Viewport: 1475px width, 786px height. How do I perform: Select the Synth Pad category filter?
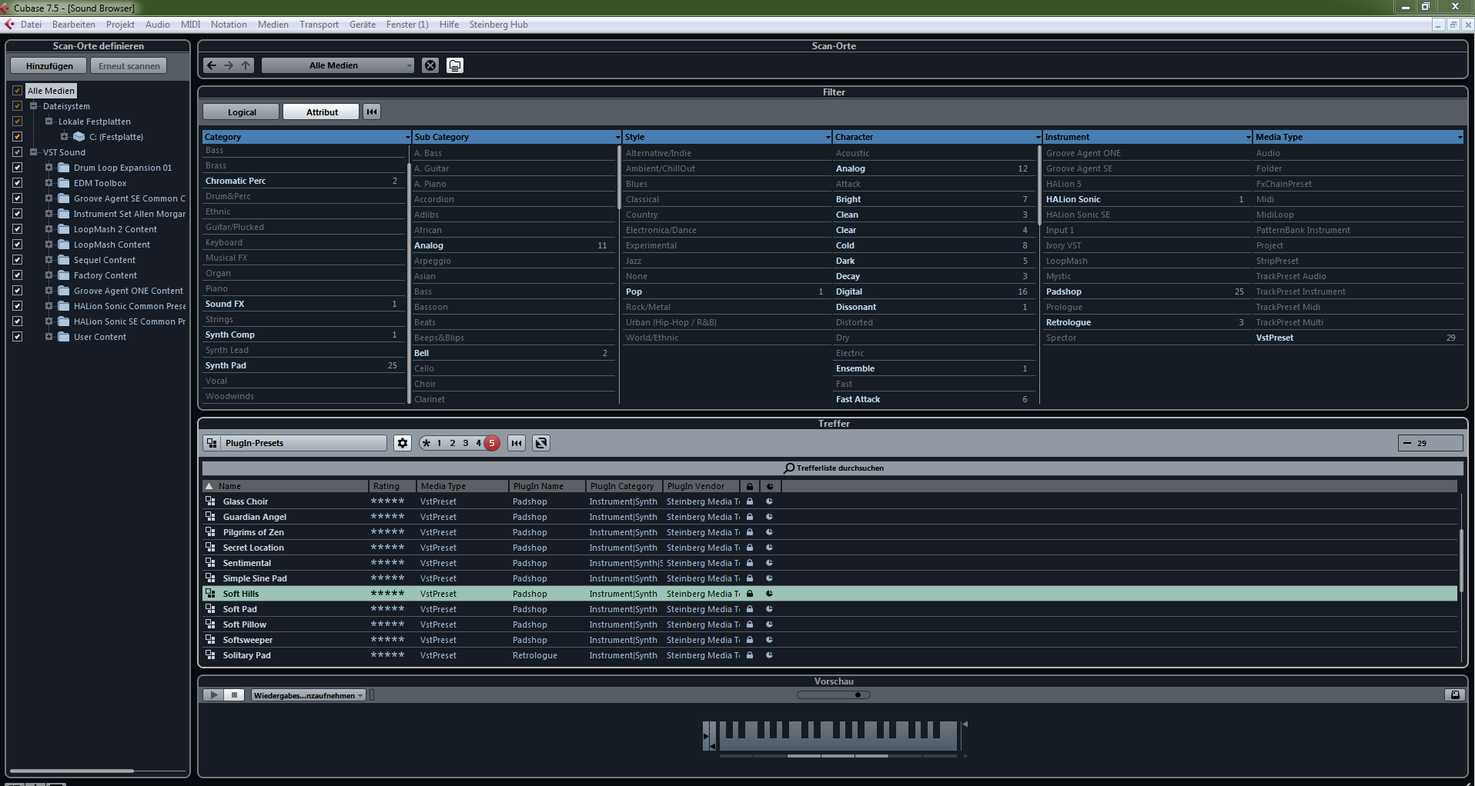[303, 366]
